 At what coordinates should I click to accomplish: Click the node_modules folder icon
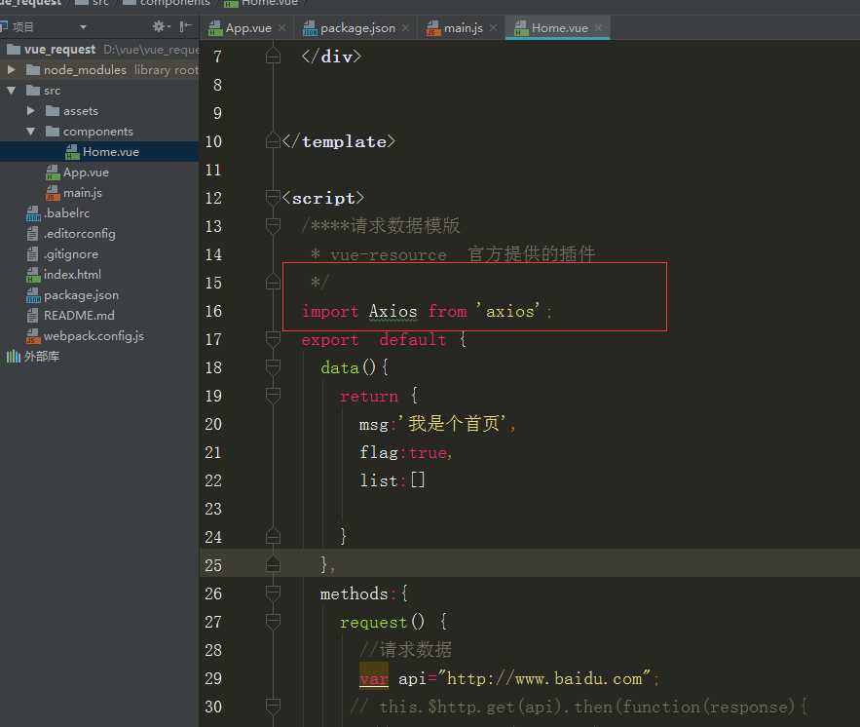tap(33, 70)
